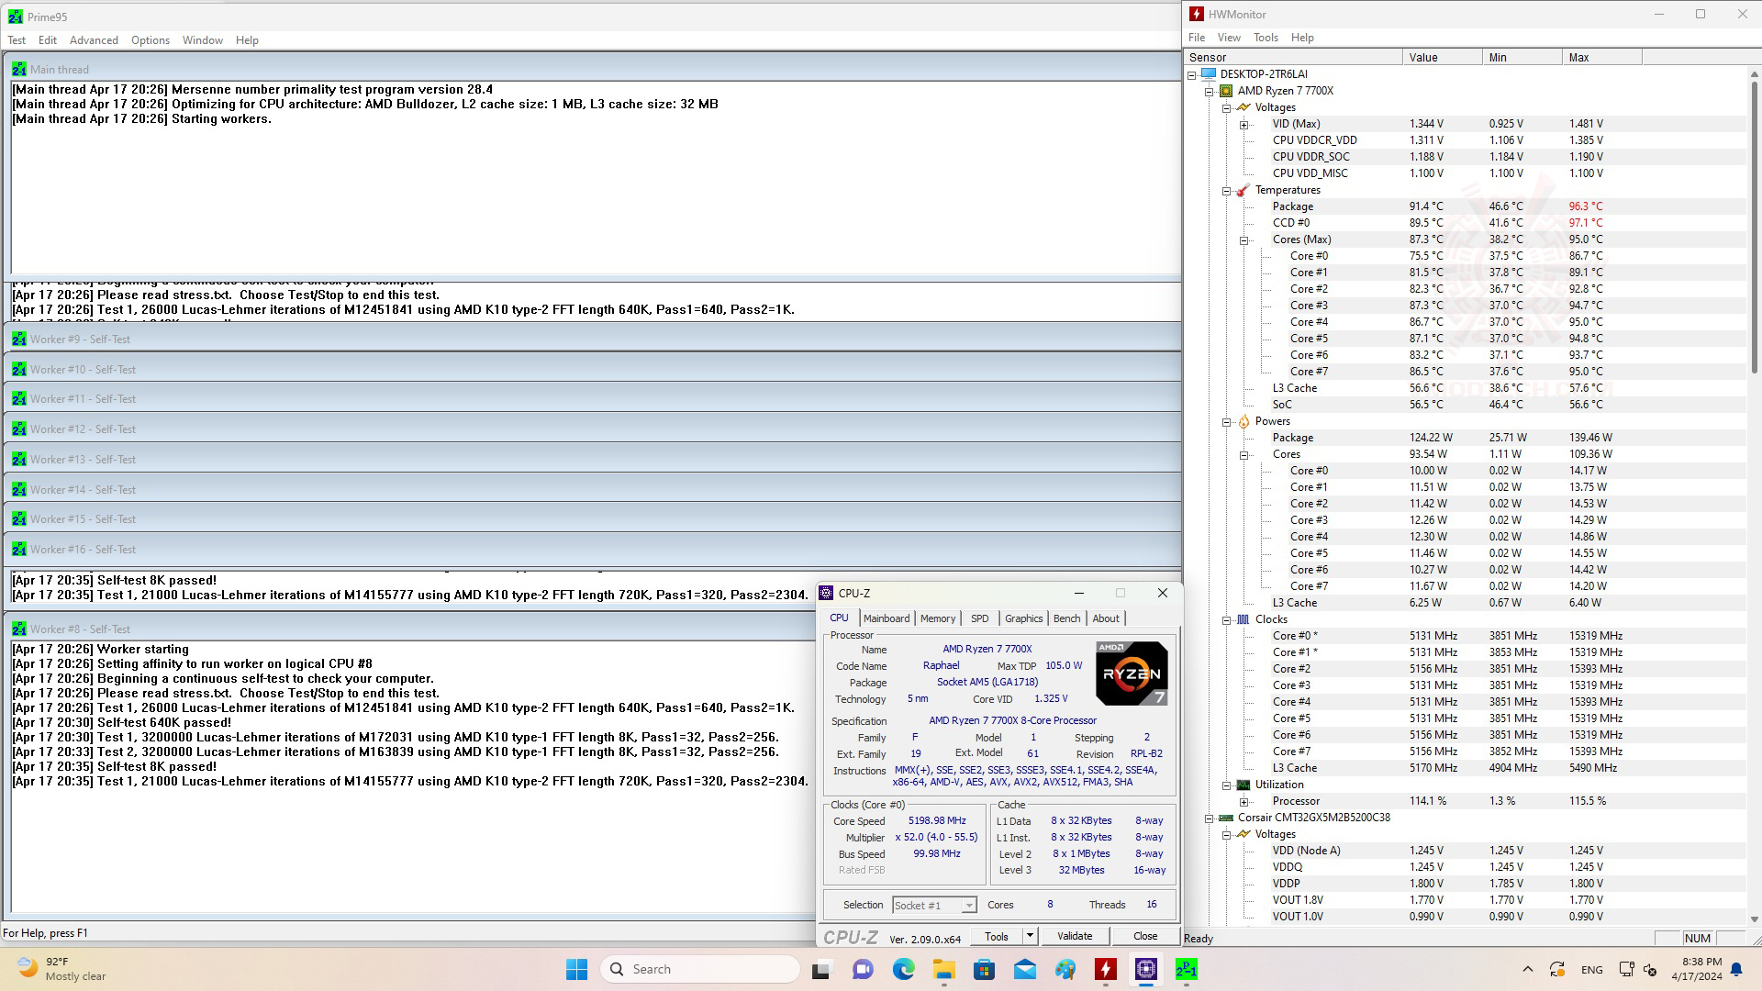
Task: Collapse the Powers section in HWMonitor
Action: 1226,421
